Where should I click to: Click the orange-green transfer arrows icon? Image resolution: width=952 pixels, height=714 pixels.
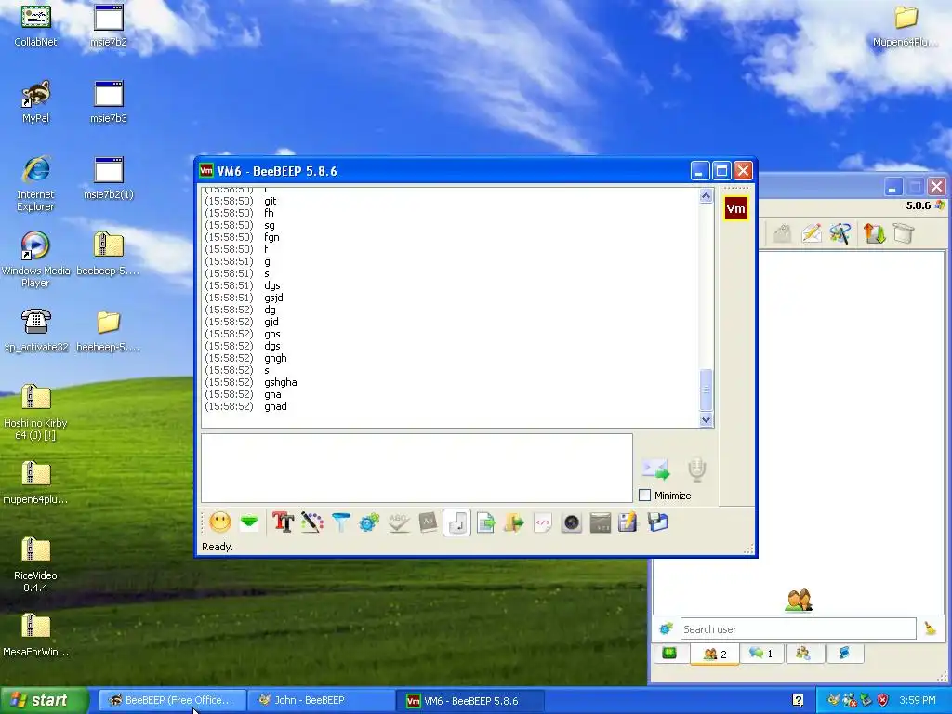(874, 233)
